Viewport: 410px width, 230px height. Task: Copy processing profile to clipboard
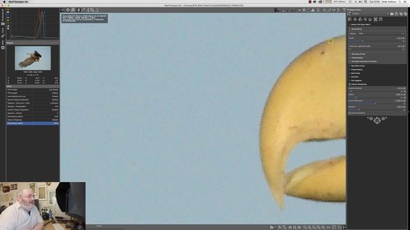[x=401, y=14]
